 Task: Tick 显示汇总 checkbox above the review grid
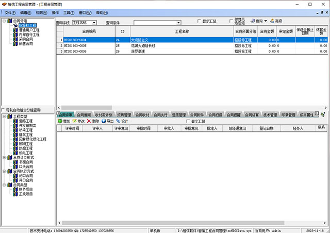click(188, 121)
